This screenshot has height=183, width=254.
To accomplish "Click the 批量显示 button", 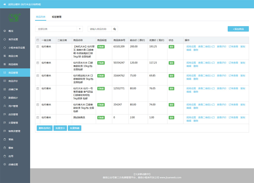I will (x=60, y=128).
